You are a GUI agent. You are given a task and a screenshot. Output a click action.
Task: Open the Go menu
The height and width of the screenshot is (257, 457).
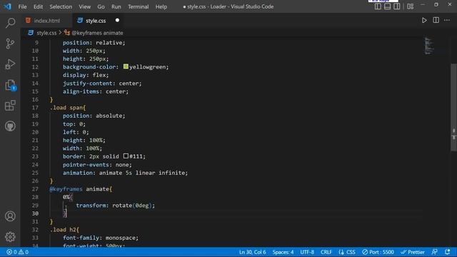click(101, 6)
